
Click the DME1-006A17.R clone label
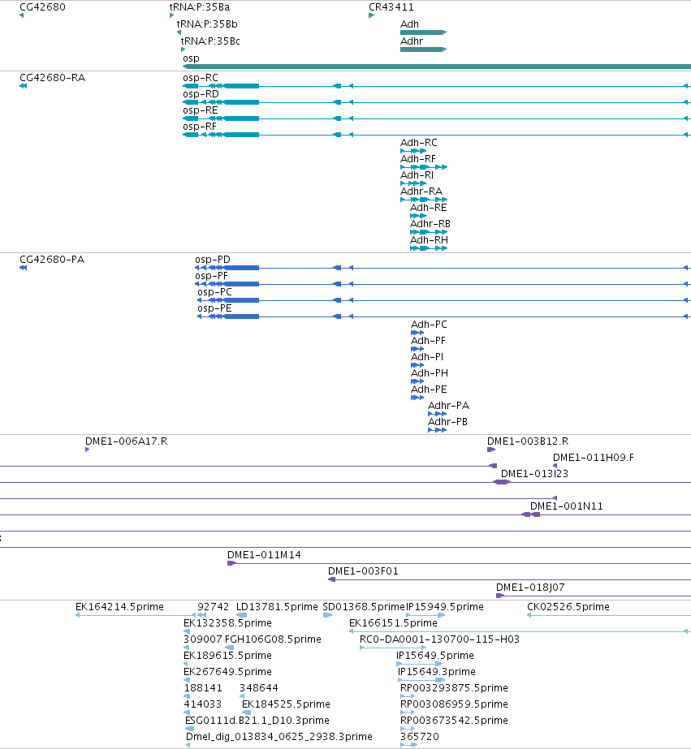coord(126,441)
